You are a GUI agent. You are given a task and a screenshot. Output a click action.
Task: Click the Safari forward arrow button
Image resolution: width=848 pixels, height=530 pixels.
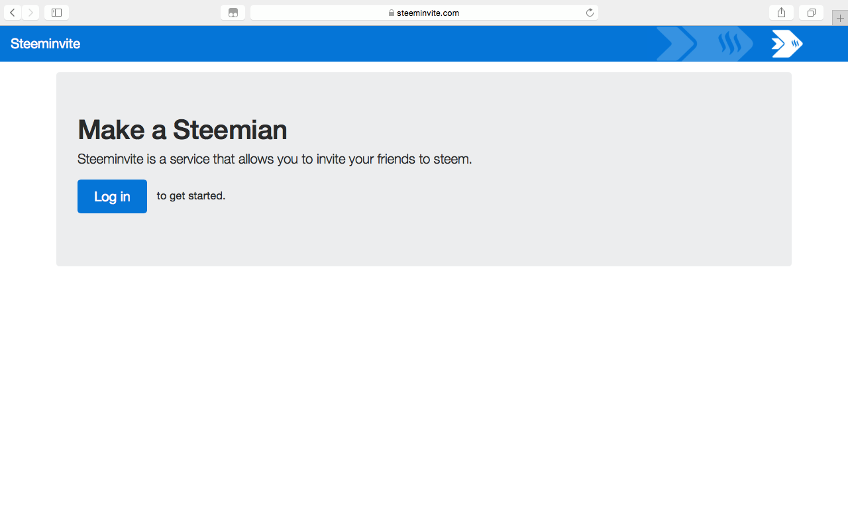(x=30, y=13)
